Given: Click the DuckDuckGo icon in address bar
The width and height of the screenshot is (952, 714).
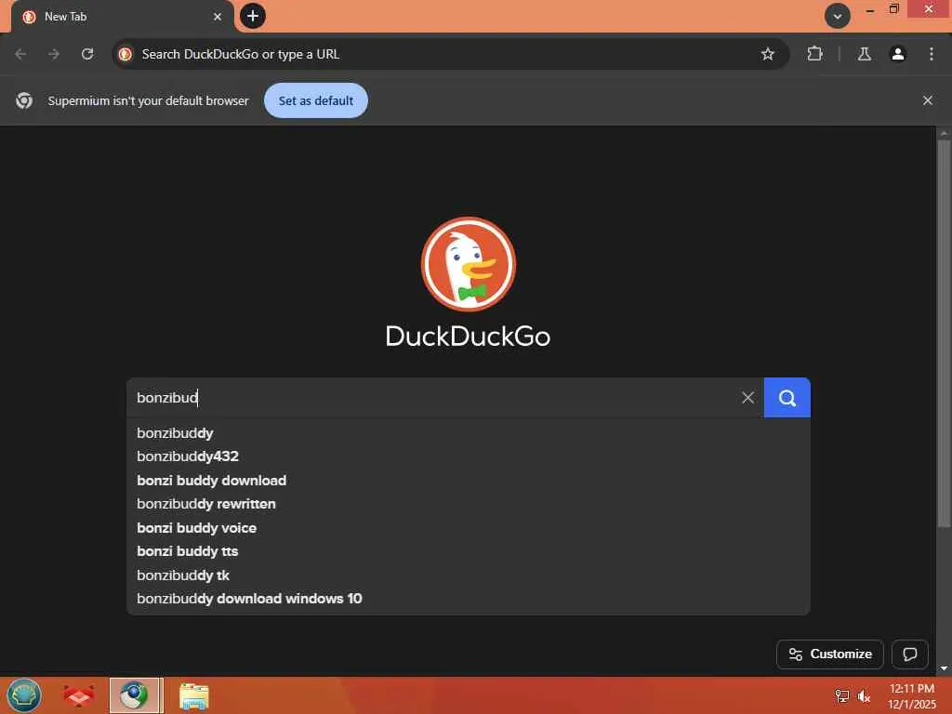Looking at the screenshot, I should coord(126,54).
